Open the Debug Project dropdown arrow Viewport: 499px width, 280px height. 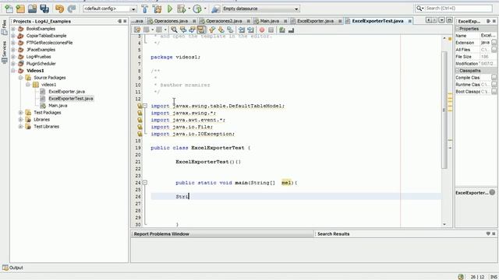(189, 9)
